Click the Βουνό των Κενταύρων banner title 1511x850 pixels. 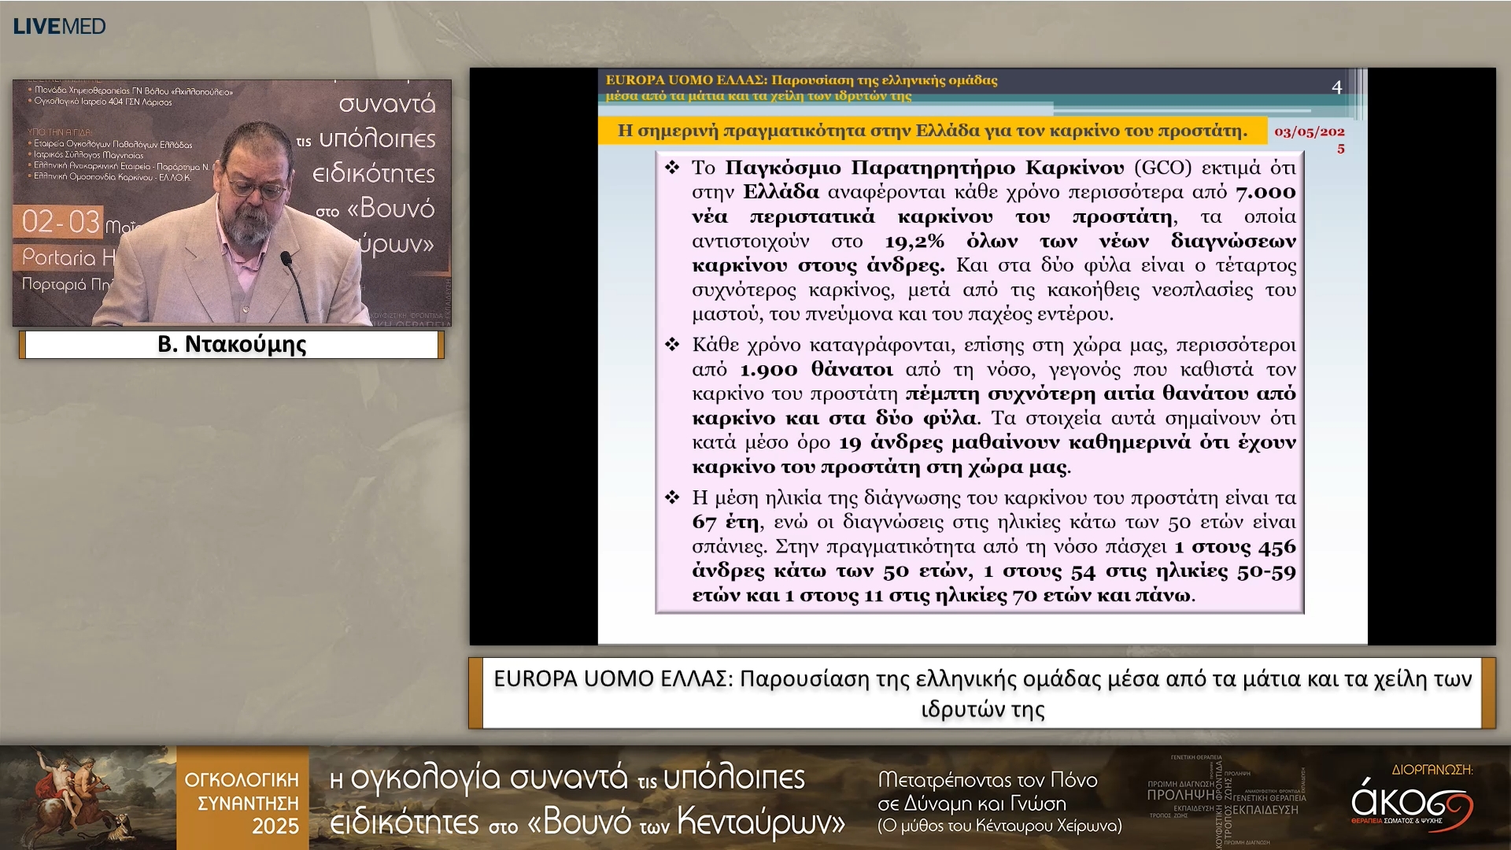(587, 800)
